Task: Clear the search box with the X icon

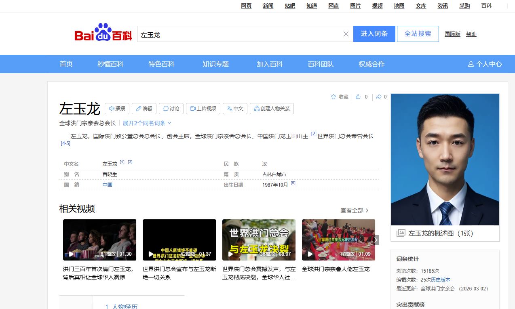Action: (346, 34)
